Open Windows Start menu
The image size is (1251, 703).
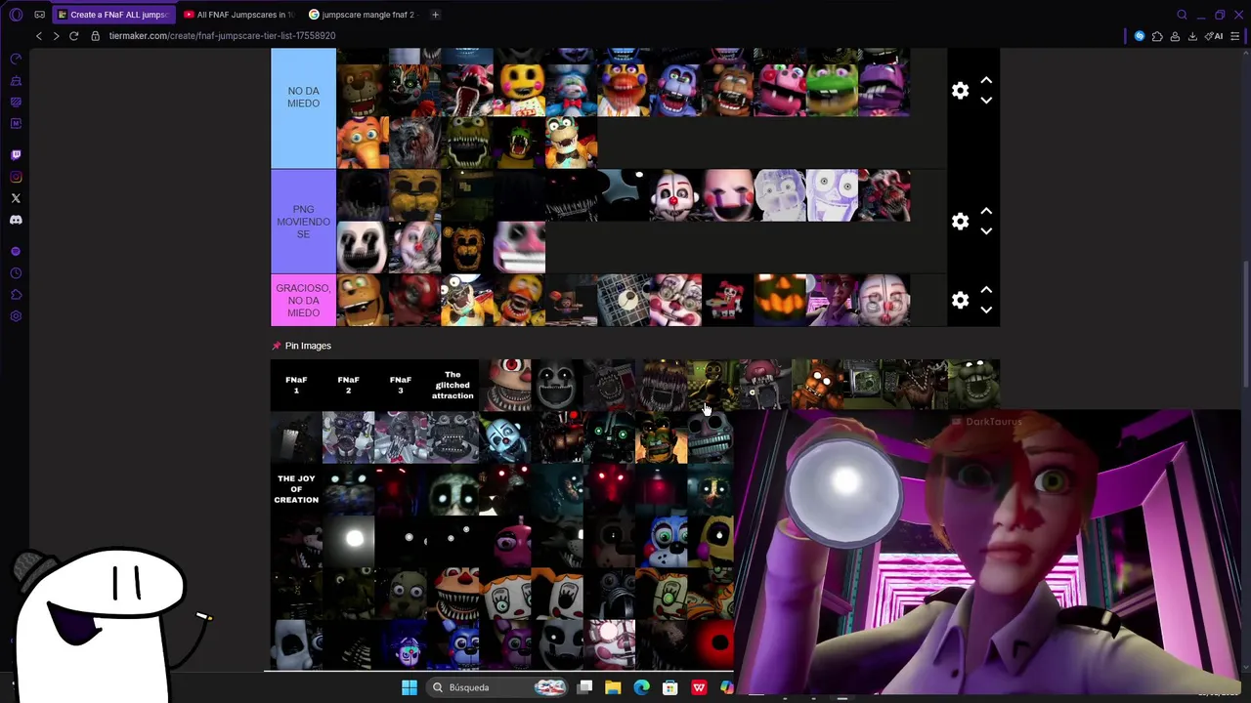pos(410,687)
